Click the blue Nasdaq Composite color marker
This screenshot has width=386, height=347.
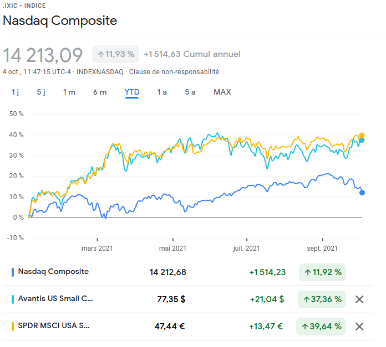click(x=12, y=272)
